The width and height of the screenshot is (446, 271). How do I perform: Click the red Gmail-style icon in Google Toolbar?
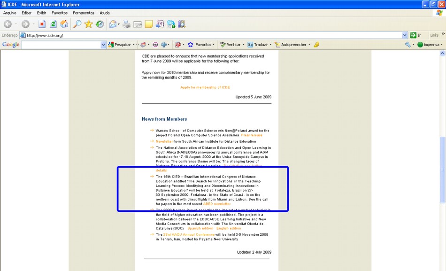[x=178, y=45]
